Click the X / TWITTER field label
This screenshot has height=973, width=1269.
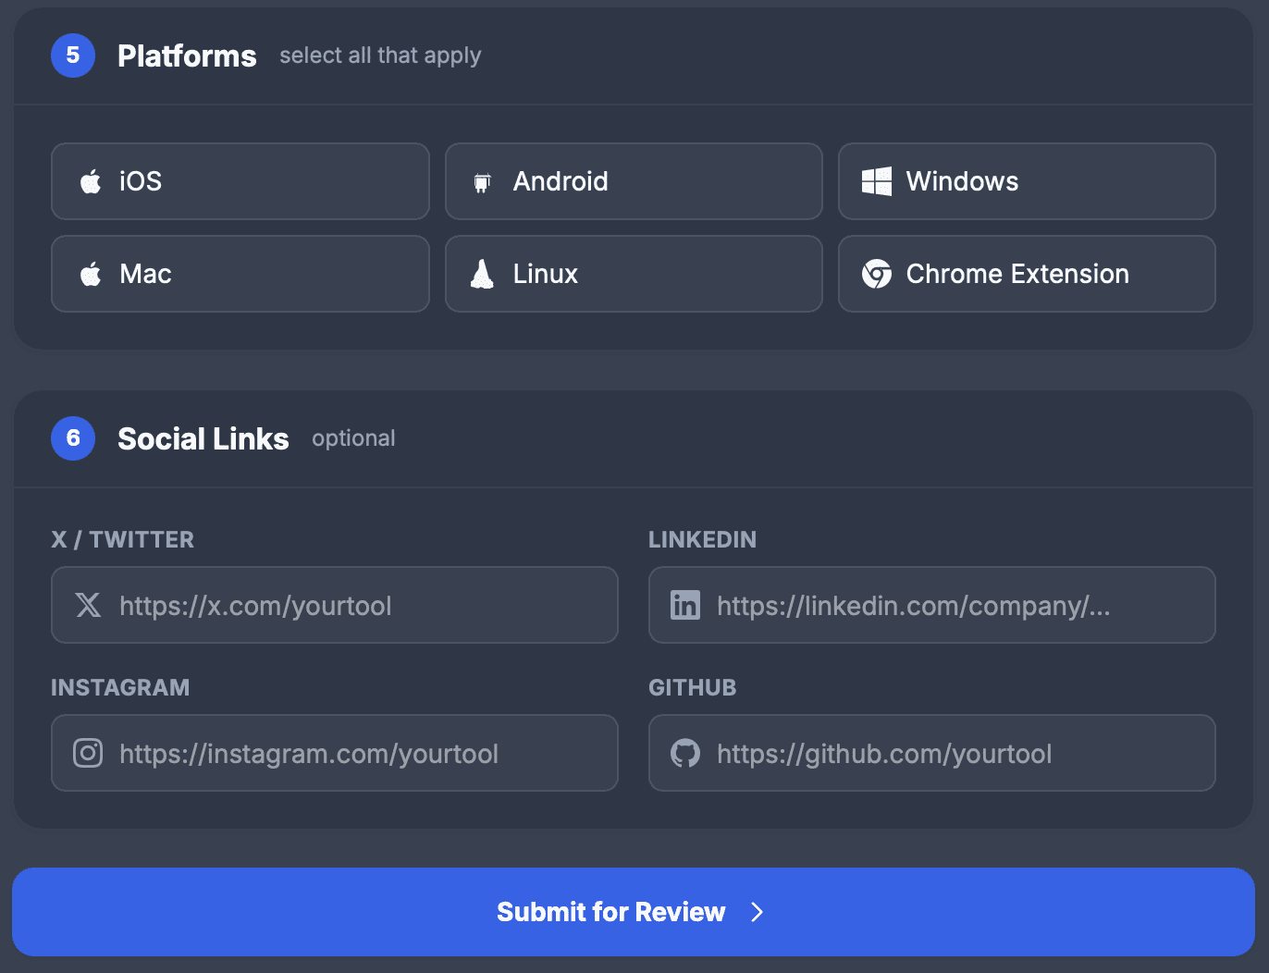(123, 539)
